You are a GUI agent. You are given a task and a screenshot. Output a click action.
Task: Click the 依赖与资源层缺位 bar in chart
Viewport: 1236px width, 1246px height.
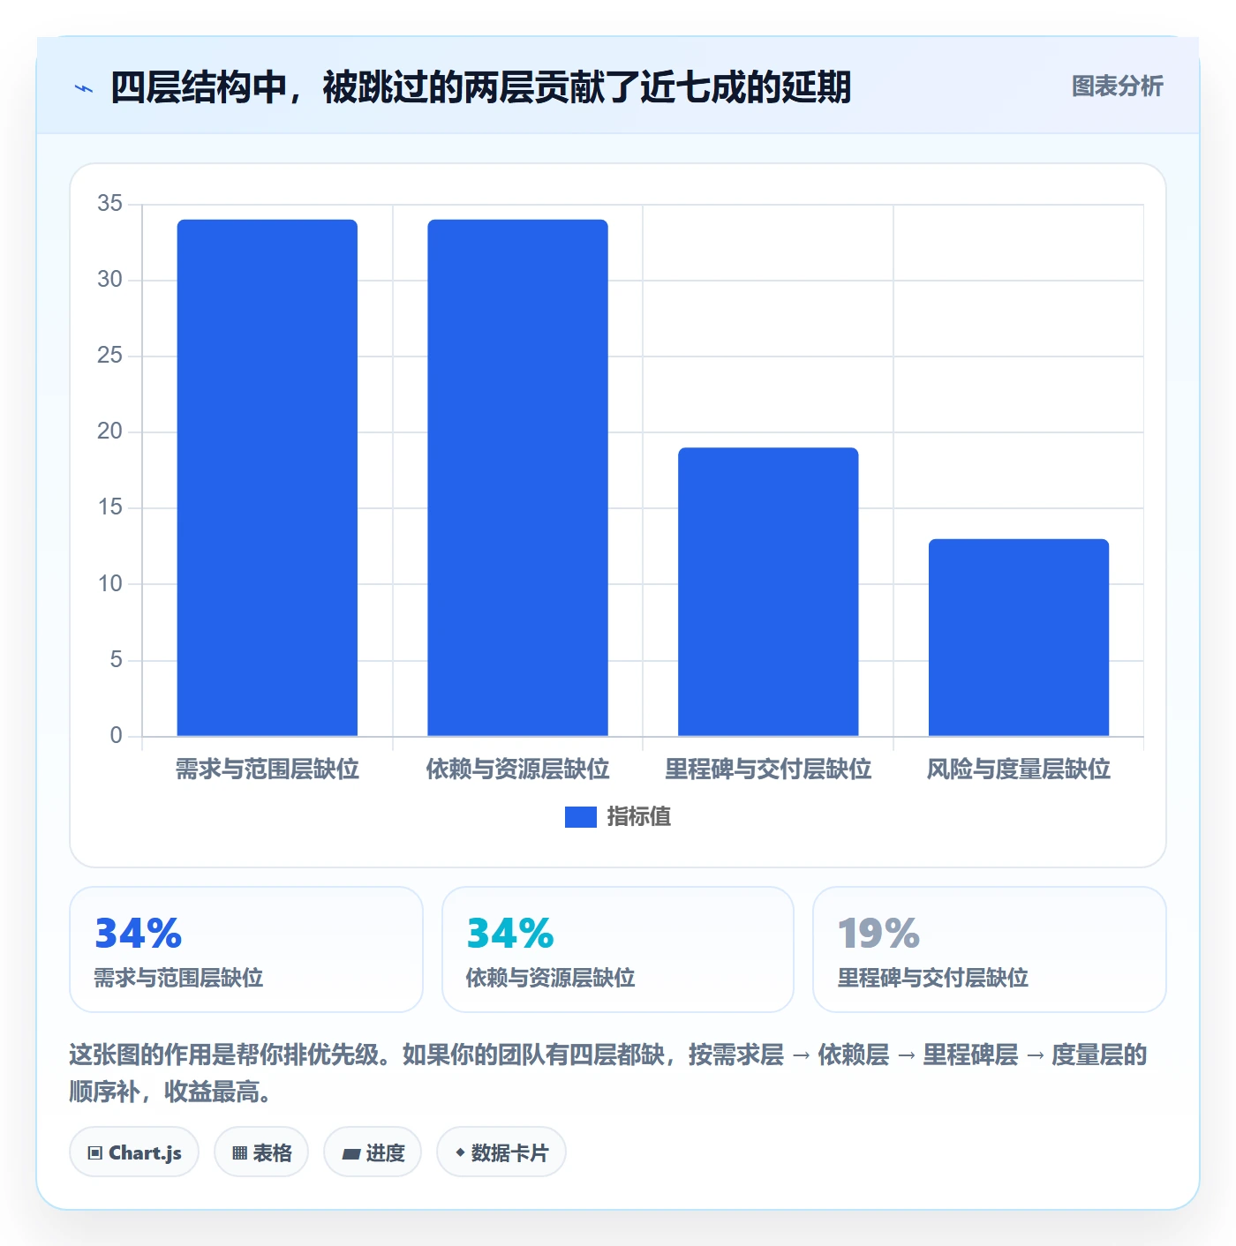518,477
